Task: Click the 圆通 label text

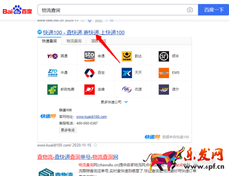Action: [64, 56]
